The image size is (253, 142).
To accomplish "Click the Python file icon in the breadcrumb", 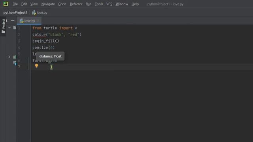I will click(x=34, y=13).
